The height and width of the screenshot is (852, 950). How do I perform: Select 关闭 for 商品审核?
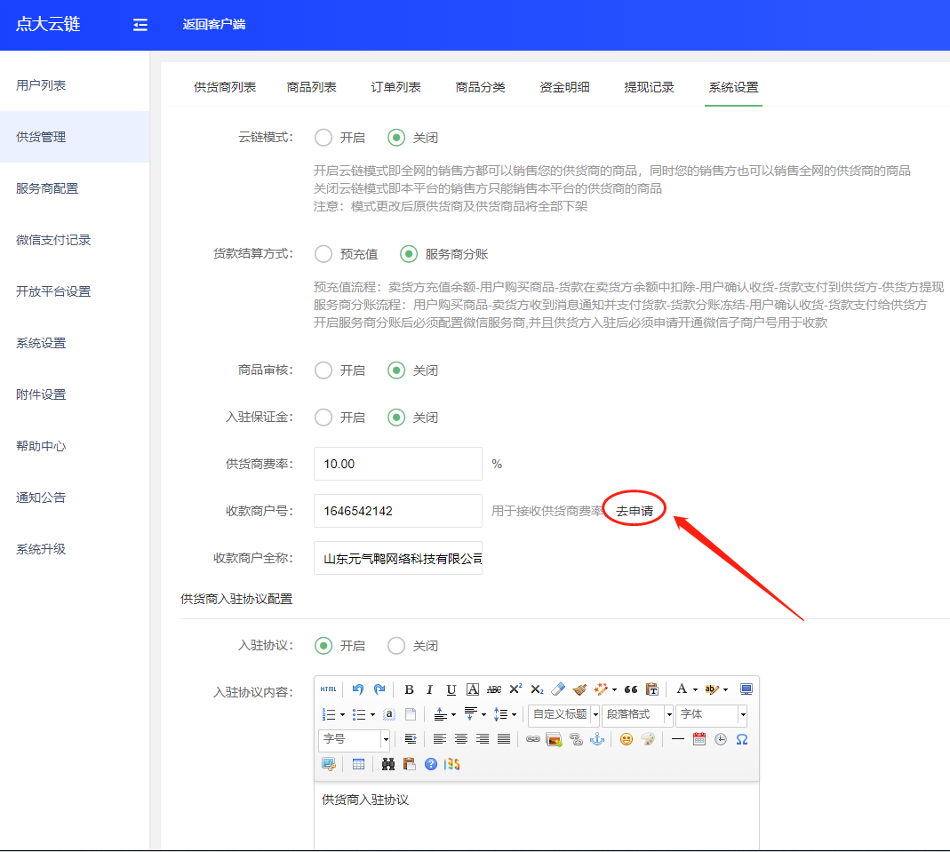pos(396,370)
